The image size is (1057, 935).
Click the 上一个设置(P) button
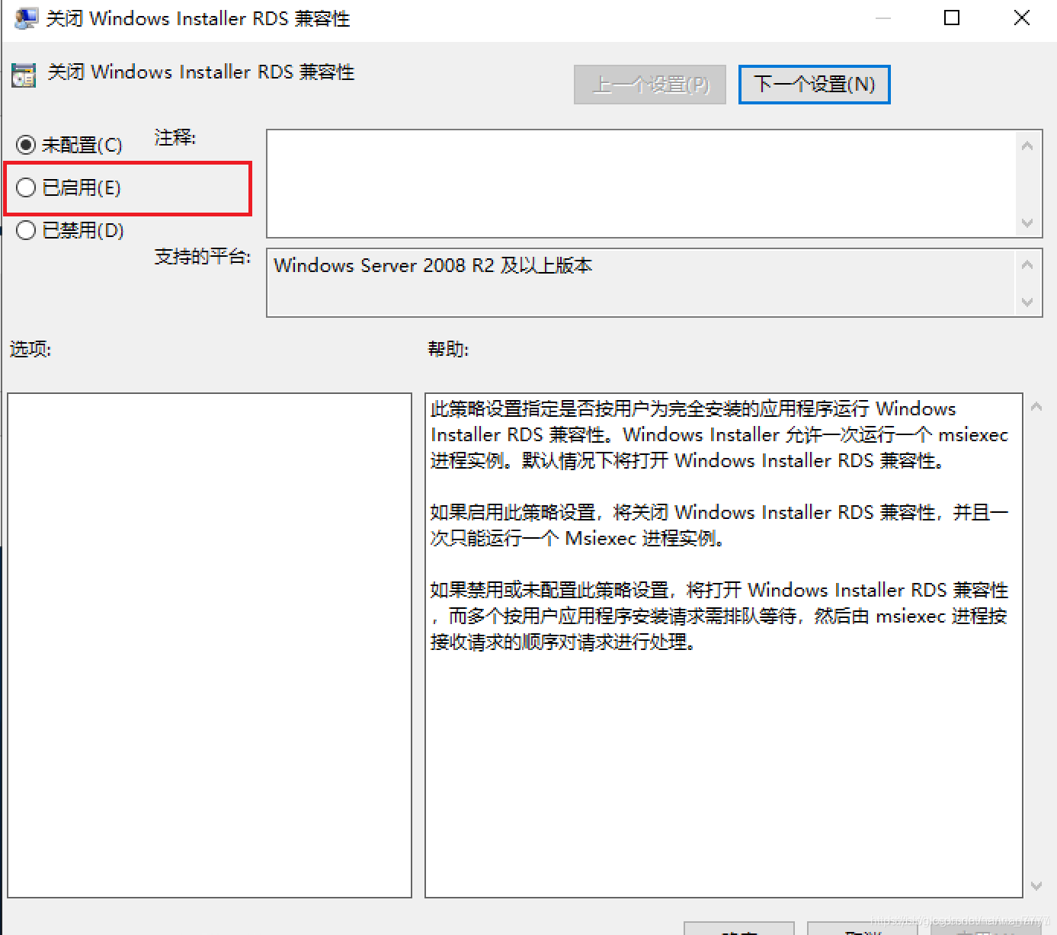tap(650, 84)
